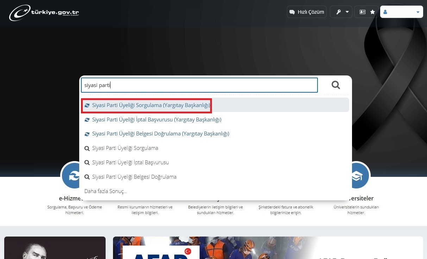The image size is (427, 259).
Task: Click the refresh icon beside İptal Başvurusu (Yargıtay Başkanlığı)
Action: coord(87,120)
